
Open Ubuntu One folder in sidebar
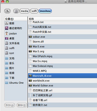tap(16, 83)
